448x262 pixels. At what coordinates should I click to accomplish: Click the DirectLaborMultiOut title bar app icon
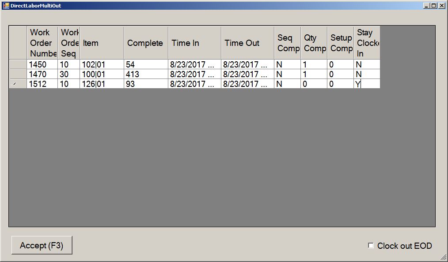[6, 5]
